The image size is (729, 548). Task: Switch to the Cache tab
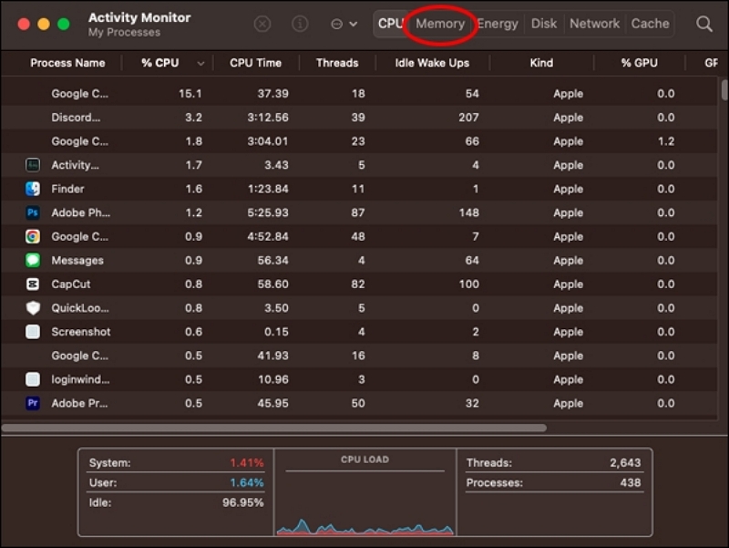(x=650, y=24)
